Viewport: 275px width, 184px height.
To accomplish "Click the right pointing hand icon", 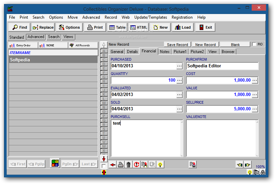I will coord(247,165).
